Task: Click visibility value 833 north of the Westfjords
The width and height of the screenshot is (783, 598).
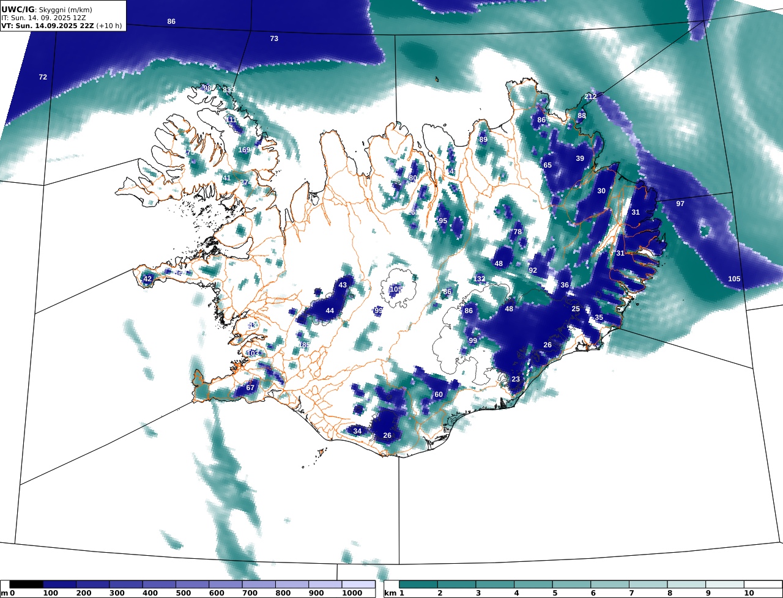Action: pyautogui.click(x=228, y=90)
